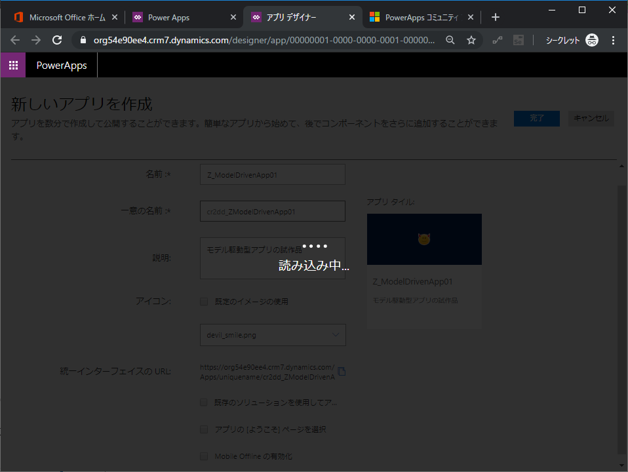
Task: Open the Selenium extension icon
Action: [519, 40]
